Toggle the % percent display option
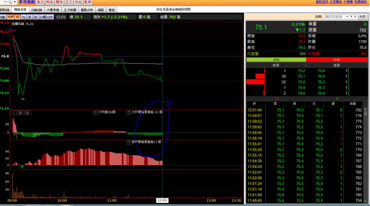The image size is (370, 206). (x=24, y=17)
